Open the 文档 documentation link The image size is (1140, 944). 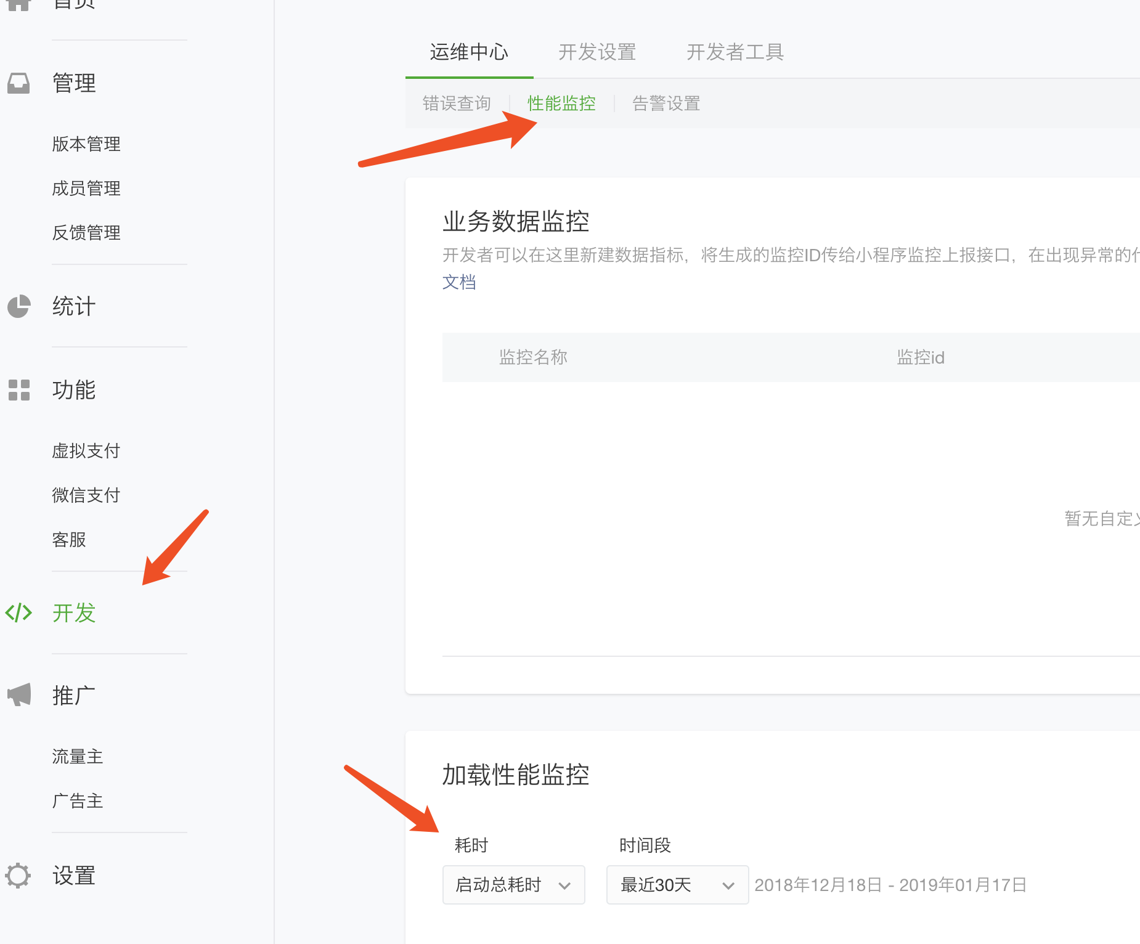[459, 282]
